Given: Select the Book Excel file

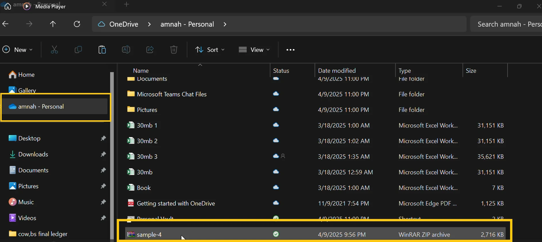Looking at the screenshot, I should click(144, 188).
